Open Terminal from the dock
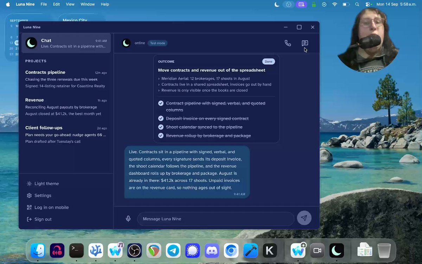This screenshot has width=422, height=264. [x=76, y=251]
